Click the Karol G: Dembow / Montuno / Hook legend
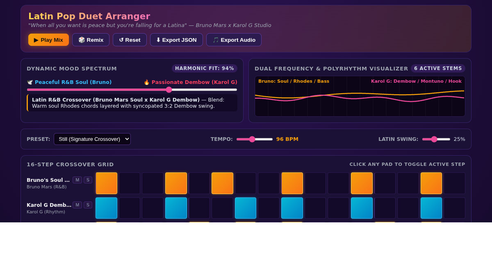 [x=416, y=81]
